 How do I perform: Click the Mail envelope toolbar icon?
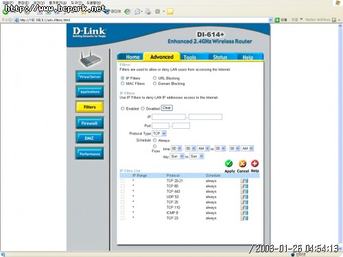pos(137,12)
